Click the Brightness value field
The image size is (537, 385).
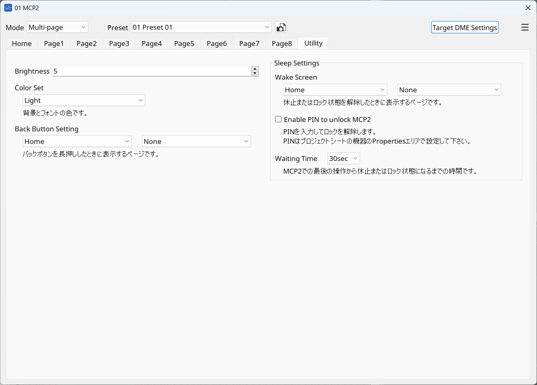pos(151,71)
